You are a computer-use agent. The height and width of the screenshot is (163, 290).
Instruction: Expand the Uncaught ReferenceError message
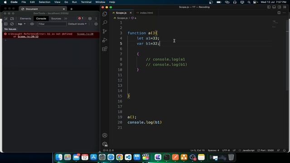click(9, 34)
